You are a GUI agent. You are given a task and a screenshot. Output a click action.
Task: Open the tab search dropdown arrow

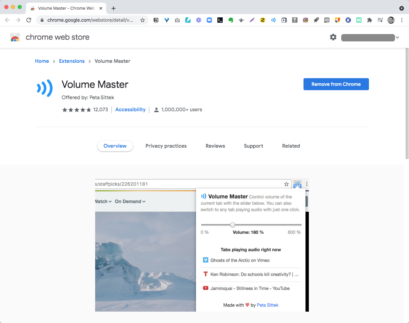point(401,8)
